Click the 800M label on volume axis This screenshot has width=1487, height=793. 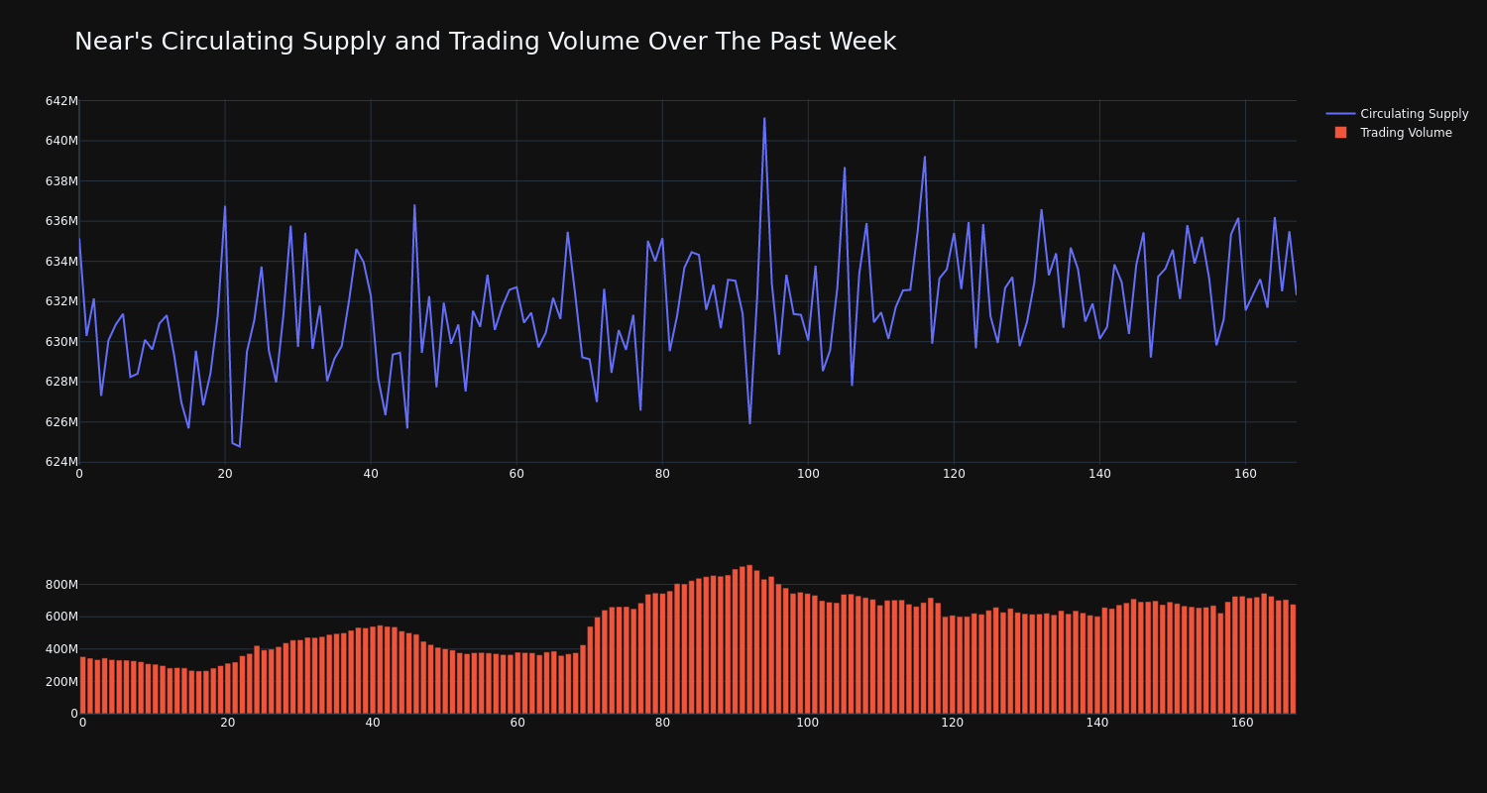click(61, 584)
